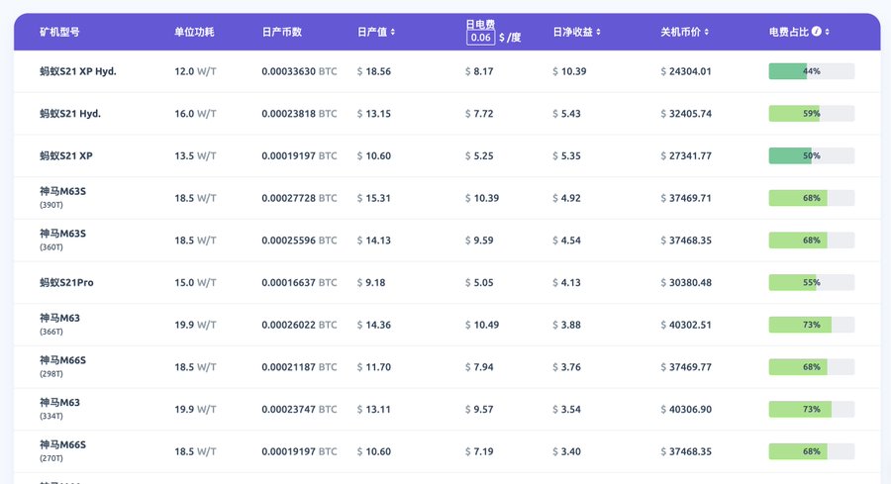Open the 电费占比 info tooltip icon
891x484 pixels.
[x=817, y=32]
